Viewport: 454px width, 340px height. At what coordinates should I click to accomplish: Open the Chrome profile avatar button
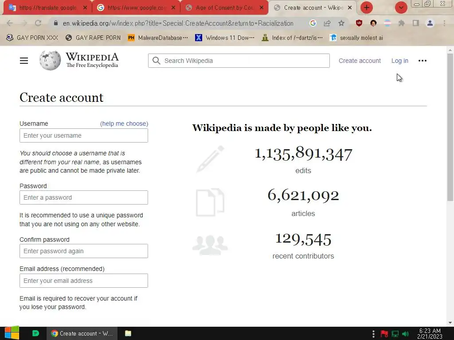(430, 23)
